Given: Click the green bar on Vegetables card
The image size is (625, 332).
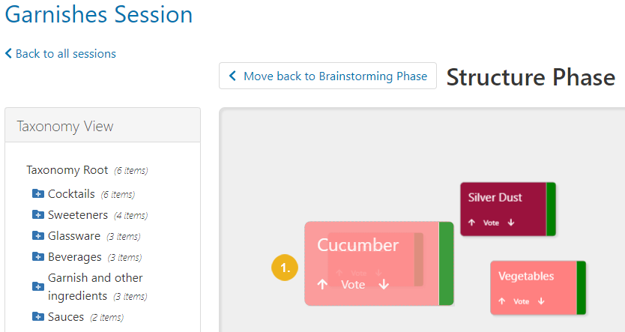Looking at the screenshot, I should pyautogui.click(x=581, y=288).
